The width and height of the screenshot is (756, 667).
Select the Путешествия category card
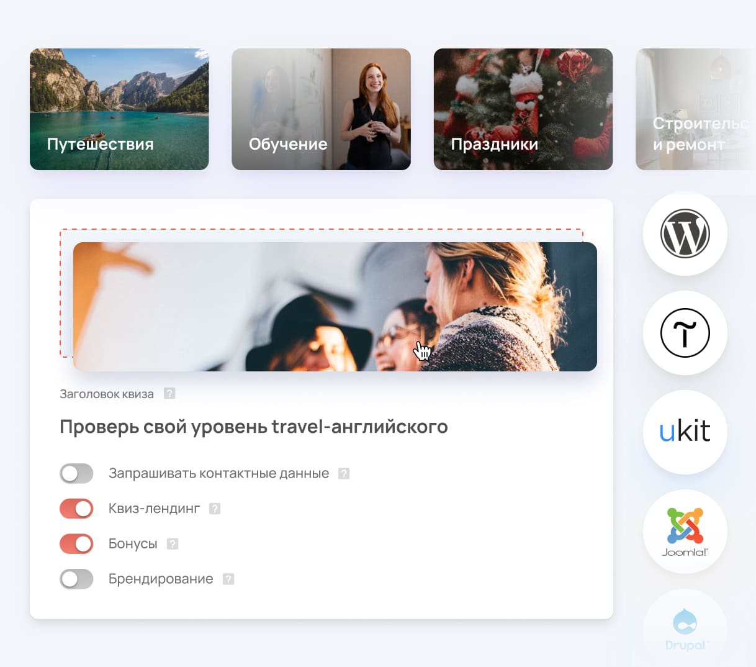(x=119, y=109)
